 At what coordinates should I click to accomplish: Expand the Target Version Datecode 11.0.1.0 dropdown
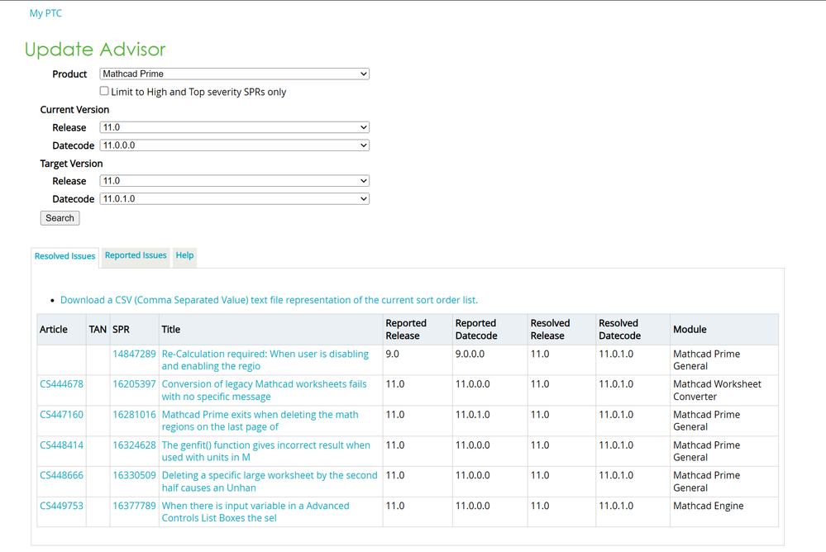click(x=235, y=198)
